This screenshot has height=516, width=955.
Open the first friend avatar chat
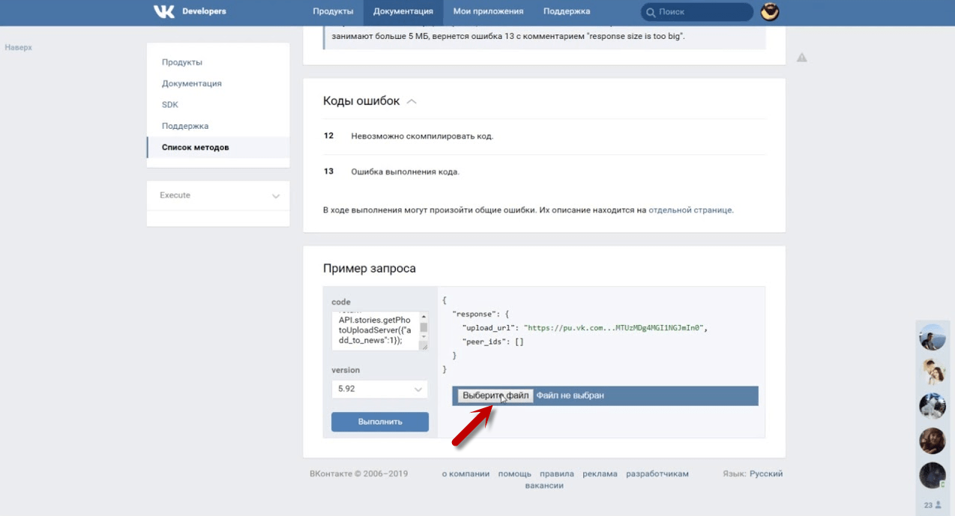(932, 338)
